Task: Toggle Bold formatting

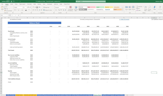Action: [15, 10]
